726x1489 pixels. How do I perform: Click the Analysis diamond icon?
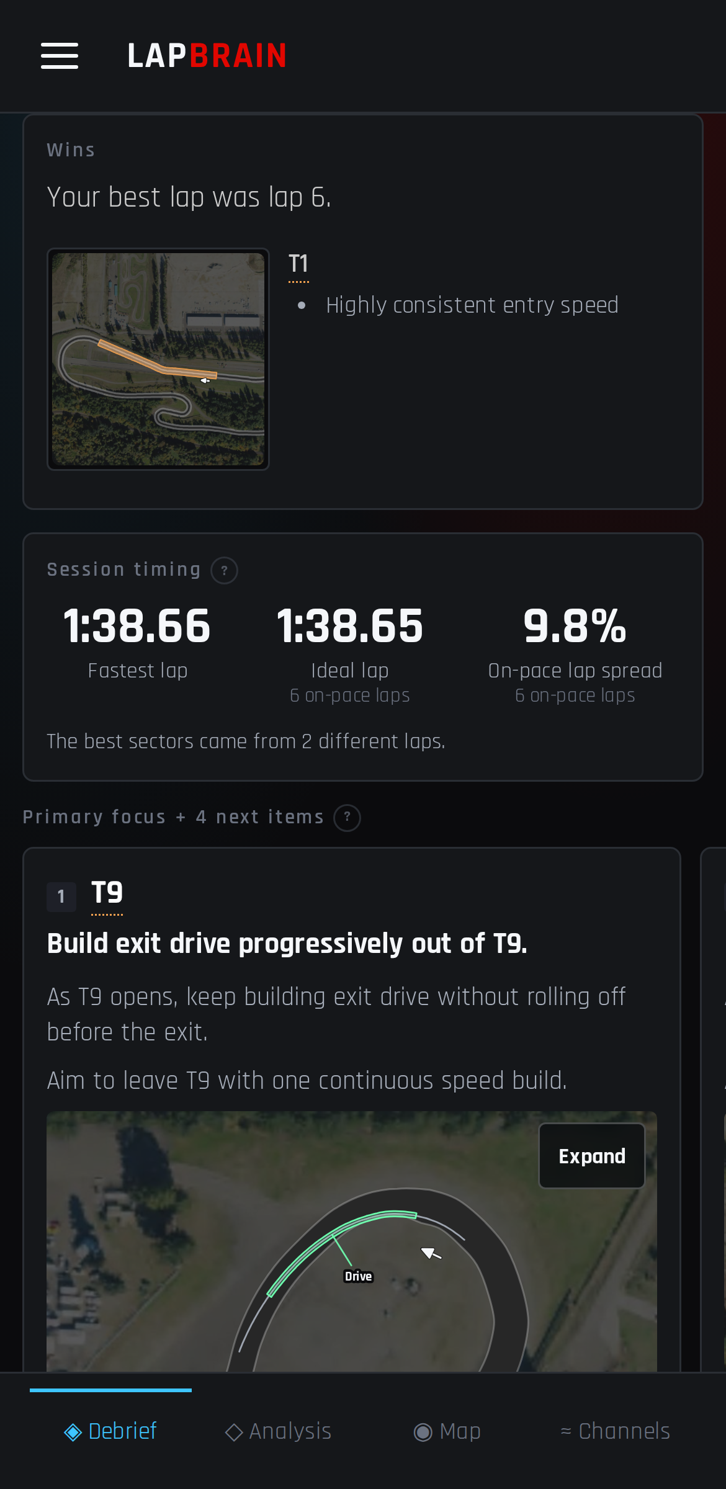coord(234,1432)
